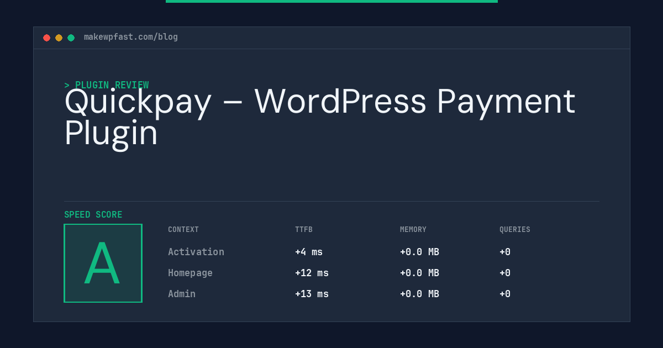This screenshot has height=348, width=663.
Task: Select the 'Activation' row label
Action: point(196,252)
